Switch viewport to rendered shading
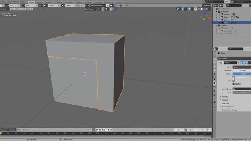The image size is (251, 141). 207,9
